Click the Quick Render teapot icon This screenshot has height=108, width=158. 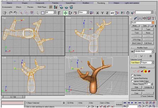(66, 7)
